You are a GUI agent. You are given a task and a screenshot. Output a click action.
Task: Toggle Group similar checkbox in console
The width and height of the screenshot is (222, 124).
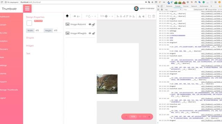click(x=206, y=9)
